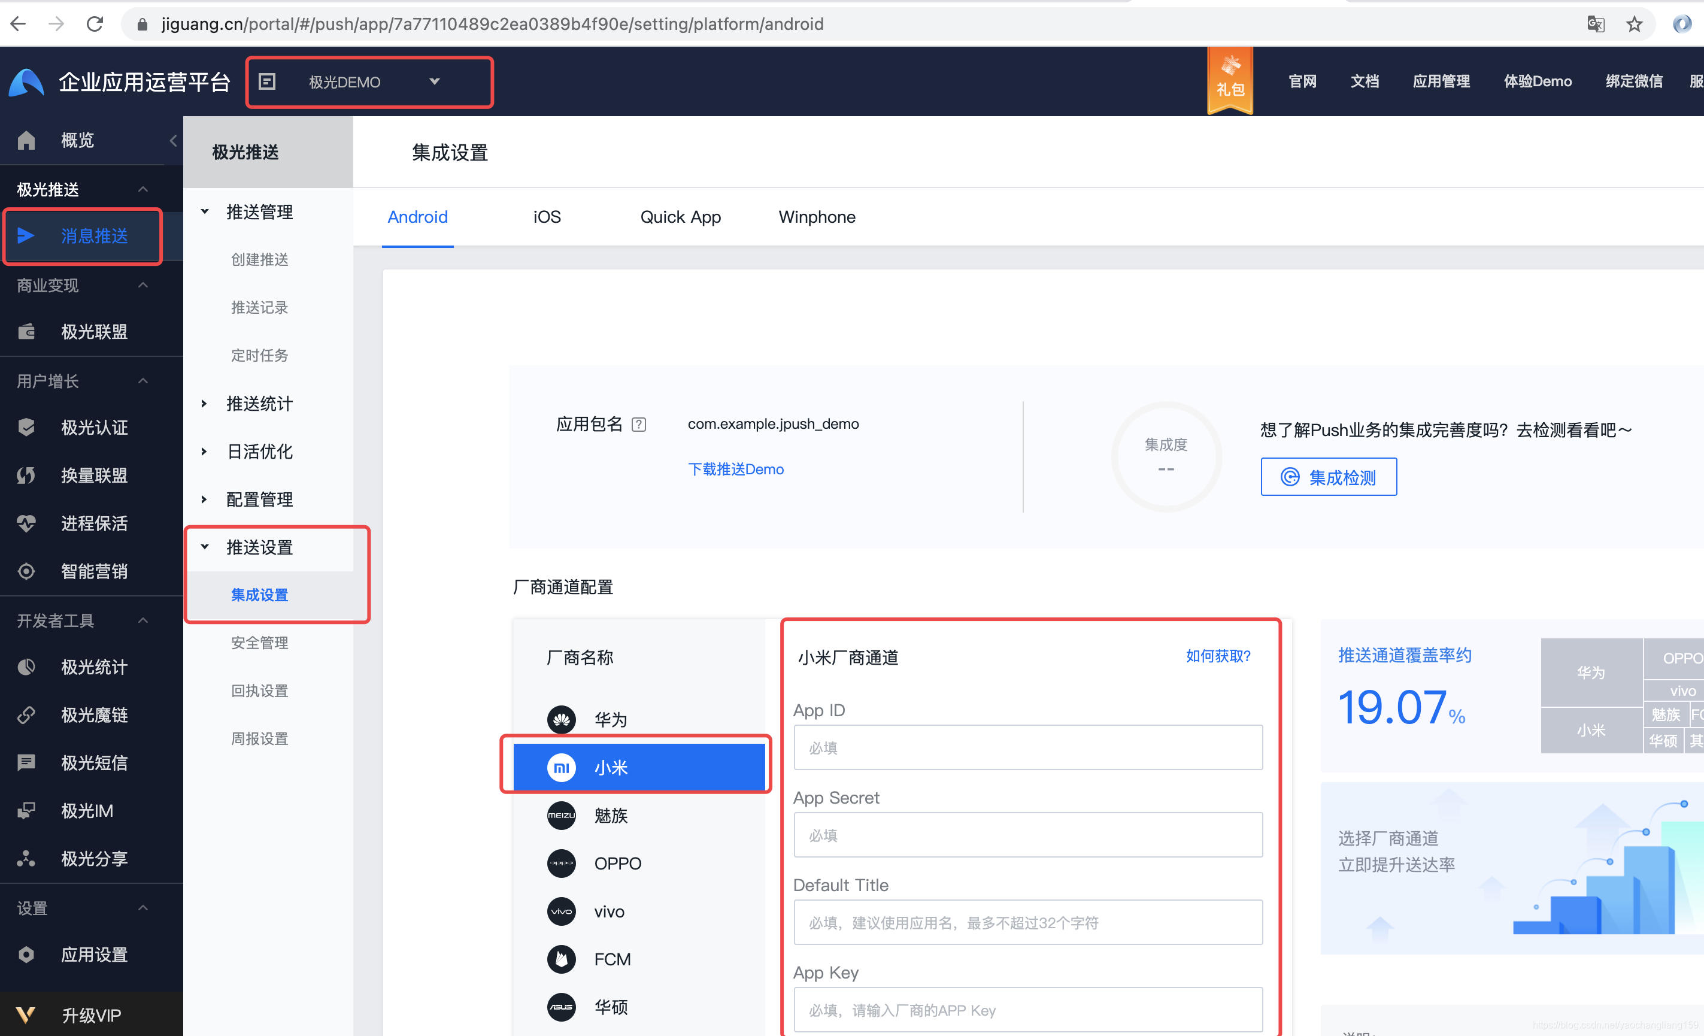Click the Jiguang logo icon
Image resolution: width=1704 pixels, height=1036 pixels.
[27, 81]
